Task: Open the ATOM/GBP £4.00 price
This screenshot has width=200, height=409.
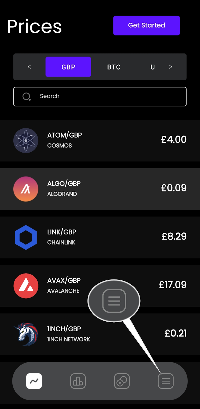Action: point(174,140)
